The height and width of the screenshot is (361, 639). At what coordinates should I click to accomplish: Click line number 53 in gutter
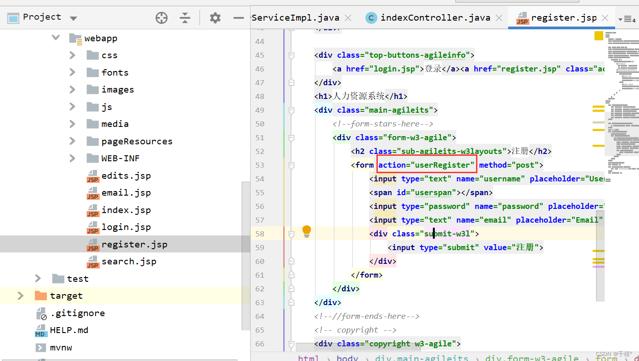(260, 165)
